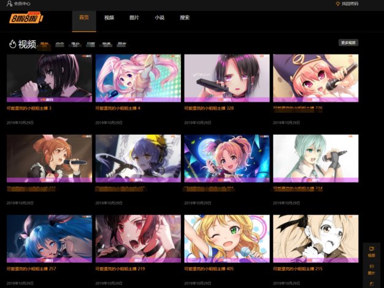Select the 首页 navigation tab
Image resolution: width=384 pixels, height=288 pixels.
point(84,18)
